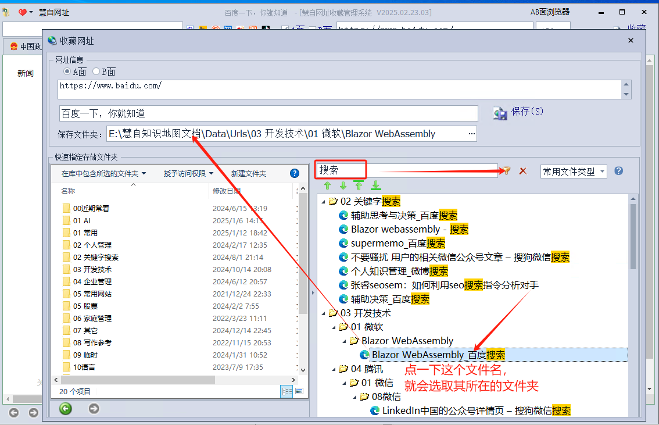The image size is (659, 425).
Task: Click the search filter funnel icon
Action: pos(506,171)
